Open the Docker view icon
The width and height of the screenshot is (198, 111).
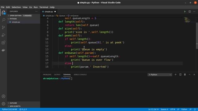coord(3,50)
